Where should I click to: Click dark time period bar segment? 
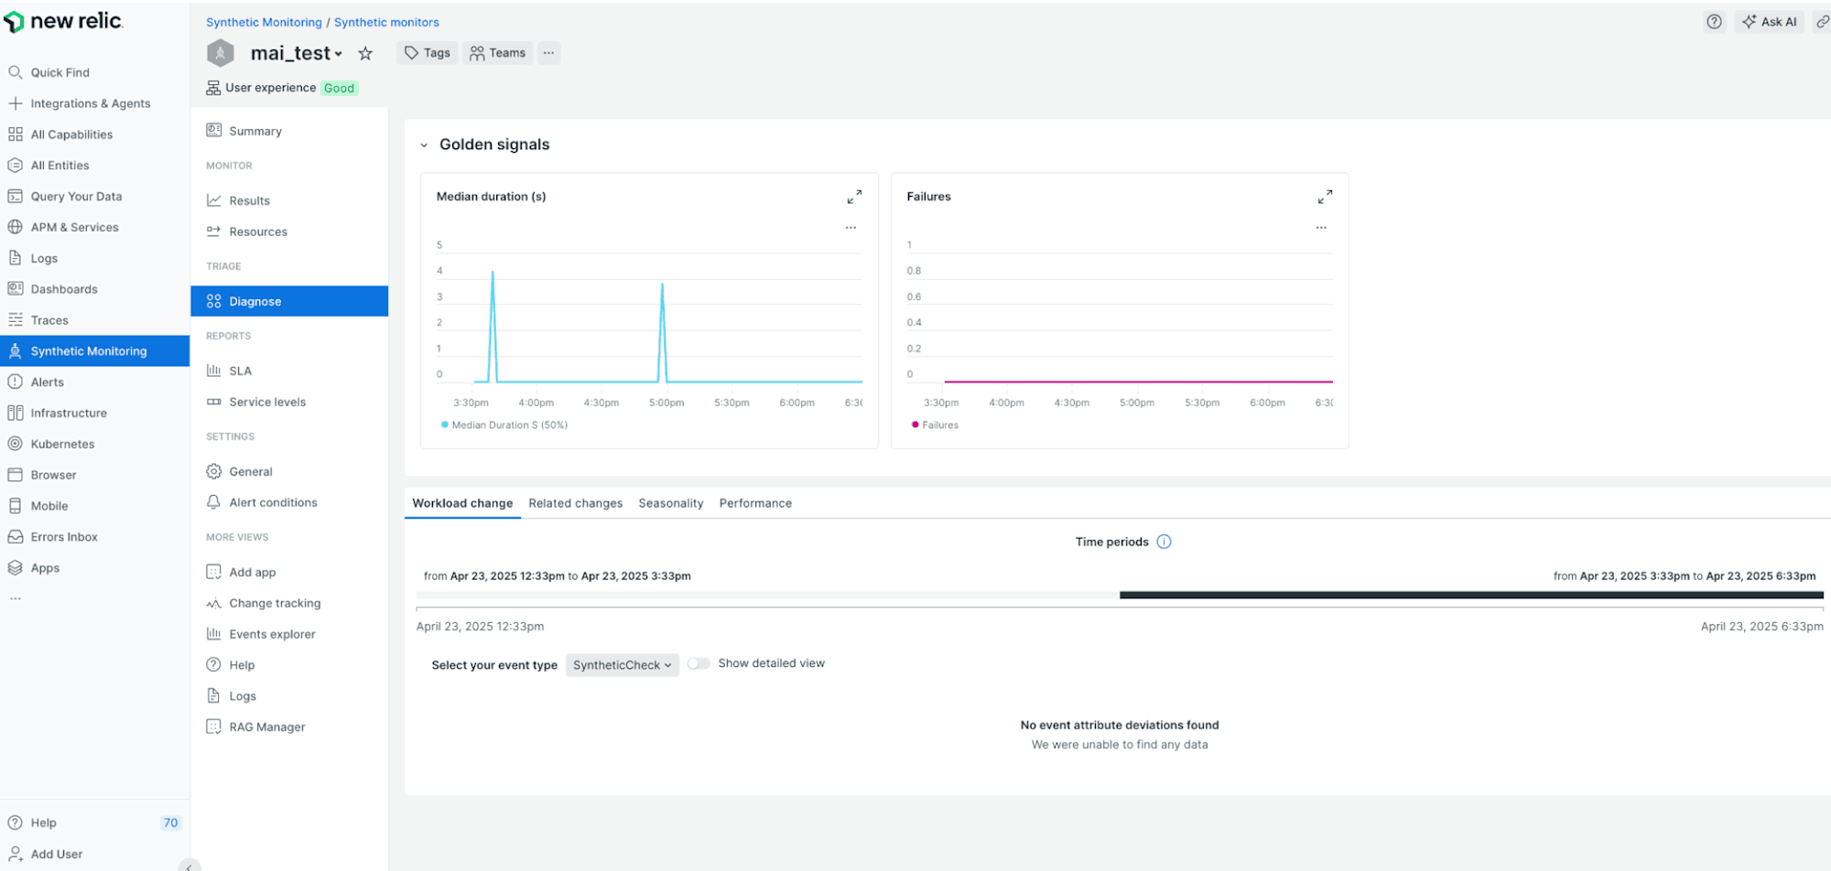tap(1471, 596)
